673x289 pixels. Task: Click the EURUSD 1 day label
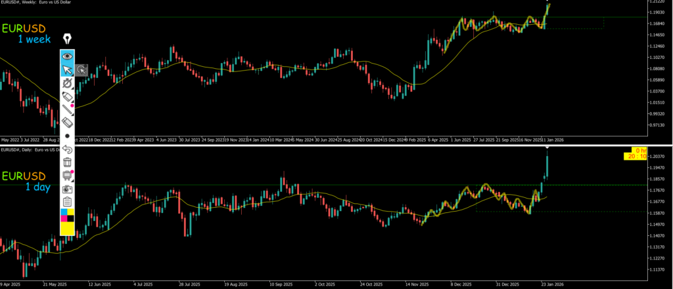click(x=26, y=182)
